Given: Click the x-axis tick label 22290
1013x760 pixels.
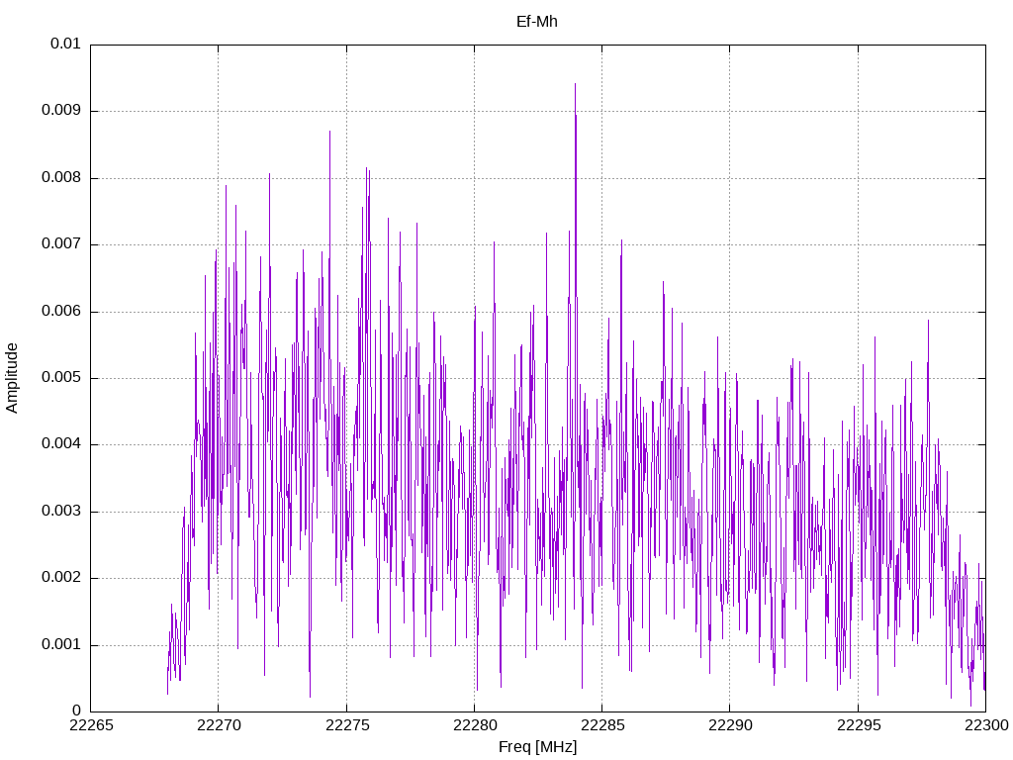Looking at the screenshot, I should [730, 725].
